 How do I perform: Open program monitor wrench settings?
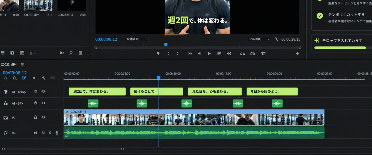click(276, 39)
